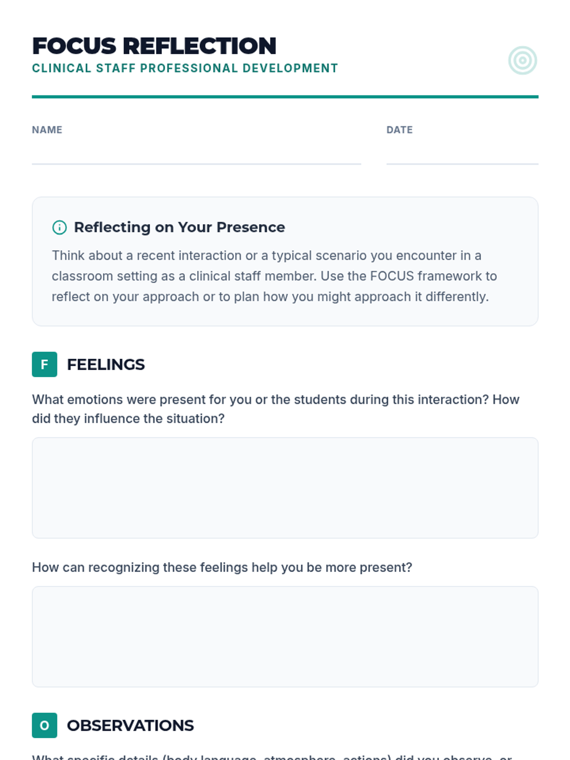Click the target bullseye icon in header

[x=522, y=60]
